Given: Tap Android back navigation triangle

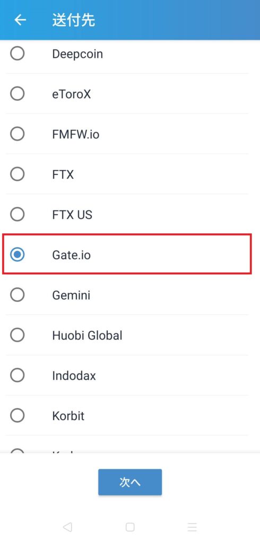Looking at the screenshot, I should pos(67,527).
